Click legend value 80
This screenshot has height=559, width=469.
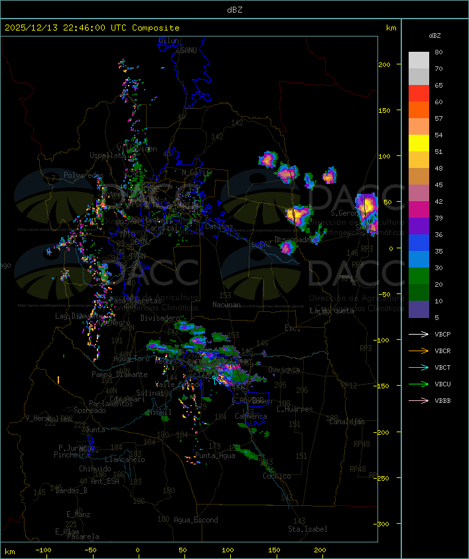click(x=438, y=52)
